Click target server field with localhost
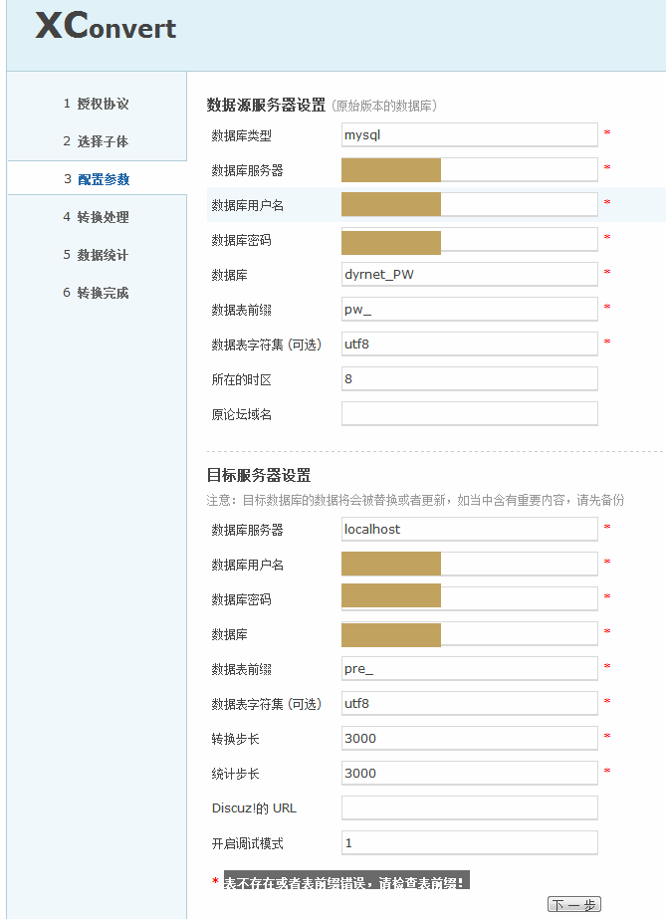This screenshot has width=666, height=919. click(x=469, y=530)
